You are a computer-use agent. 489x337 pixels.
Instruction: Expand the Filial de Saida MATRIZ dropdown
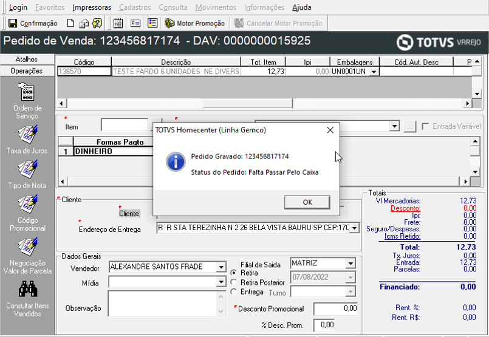(x=351, y=264)
